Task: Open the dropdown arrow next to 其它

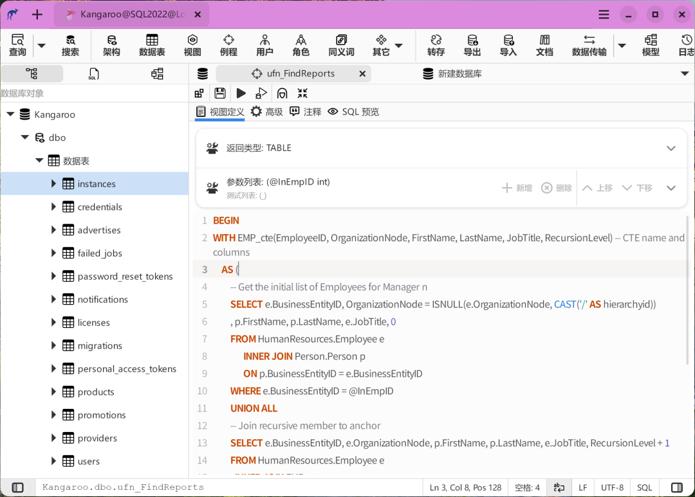Action: coord(398,46)
